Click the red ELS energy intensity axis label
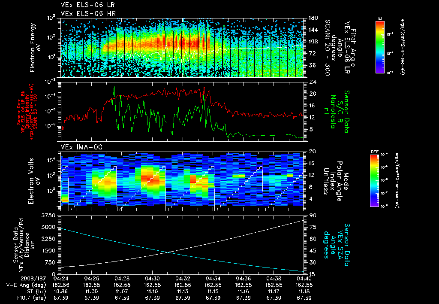439x304 pixels. click(27, 112)
